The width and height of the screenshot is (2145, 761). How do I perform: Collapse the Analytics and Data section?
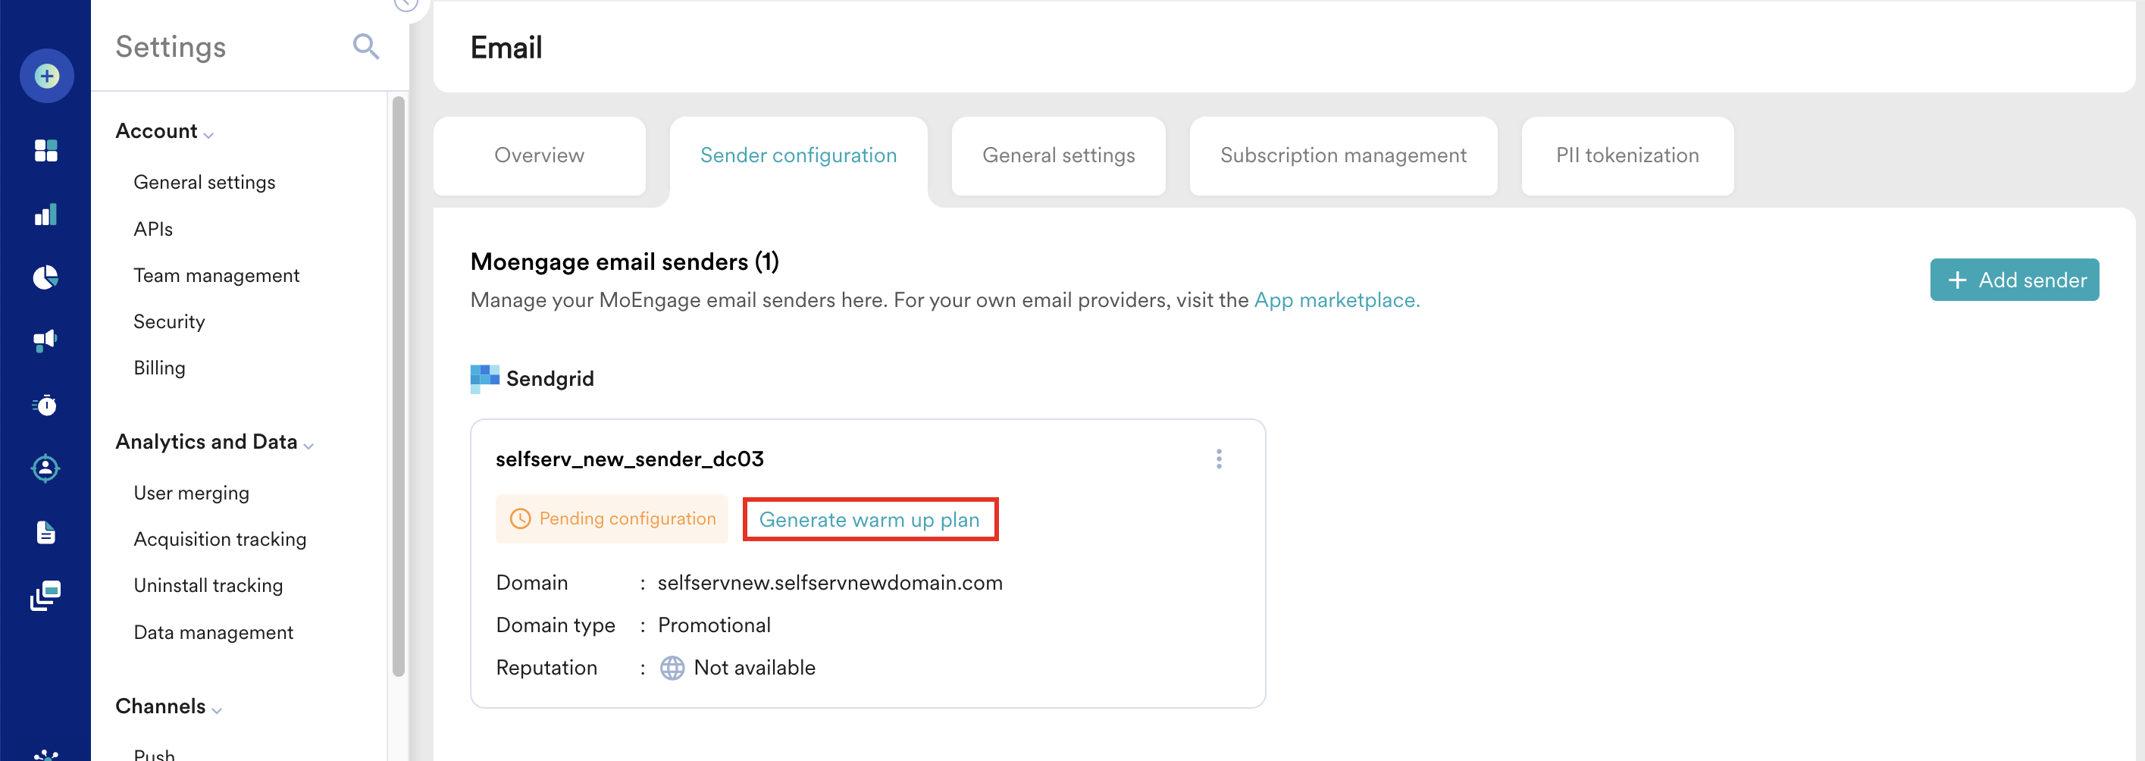coord(214,441)
